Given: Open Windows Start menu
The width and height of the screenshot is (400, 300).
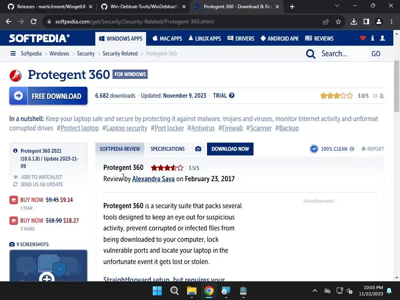Looking at the screenshot, I should (x=157, y=291).
